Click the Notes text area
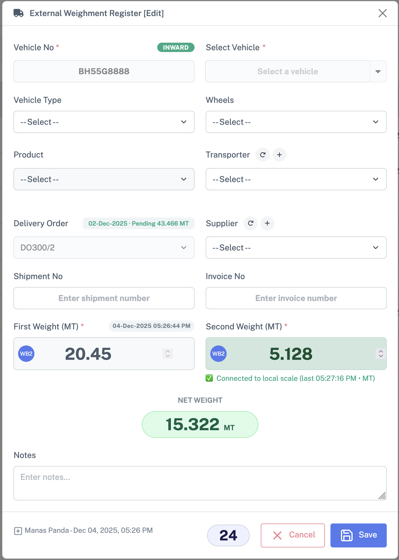399x560 pixels. tap(200, 483)
